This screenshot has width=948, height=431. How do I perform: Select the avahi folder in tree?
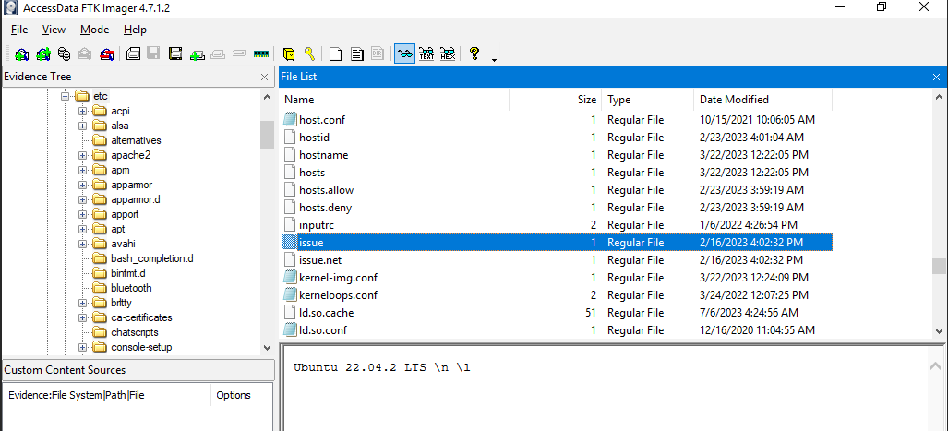coord(123,244)
